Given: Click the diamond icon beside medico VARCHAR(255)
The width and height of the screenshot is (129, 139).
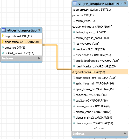Looking at the screenshot, I should point(74,49).
